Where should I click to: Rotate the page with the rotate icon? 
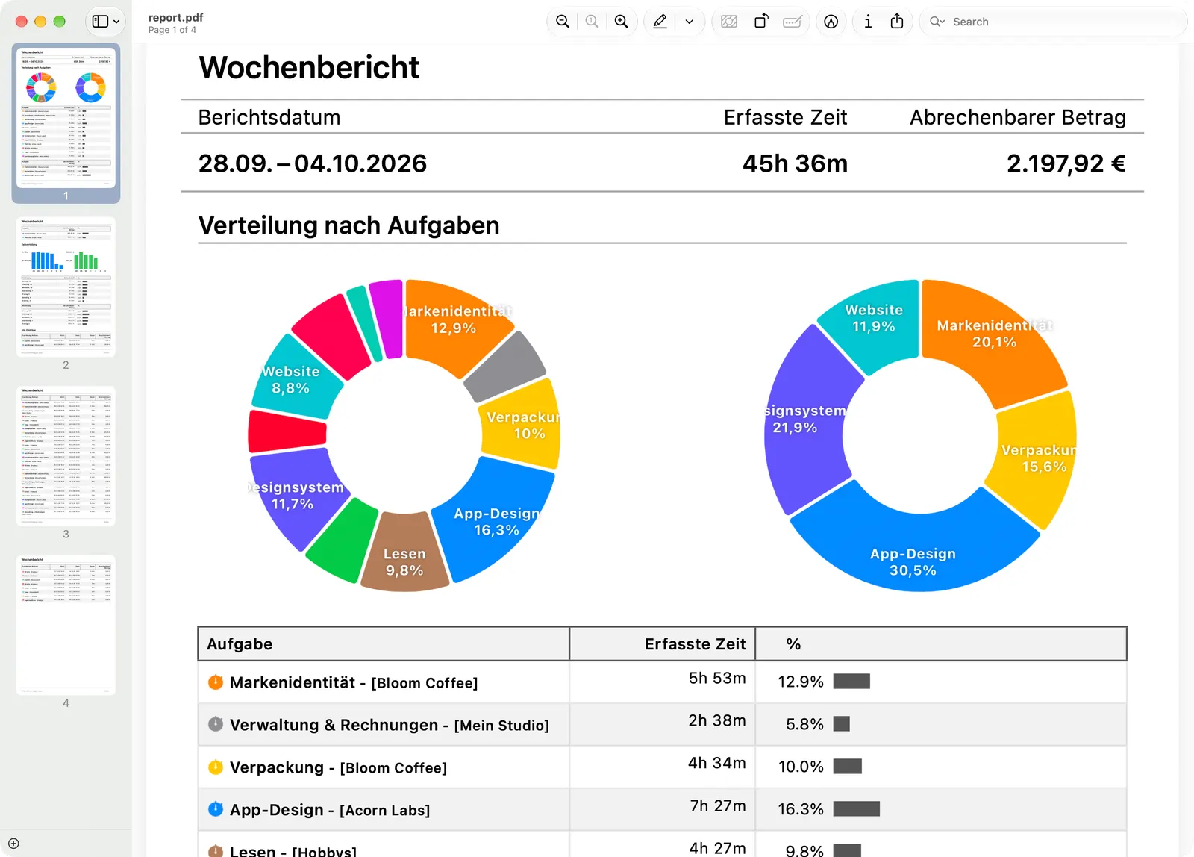tap(760, 22)
